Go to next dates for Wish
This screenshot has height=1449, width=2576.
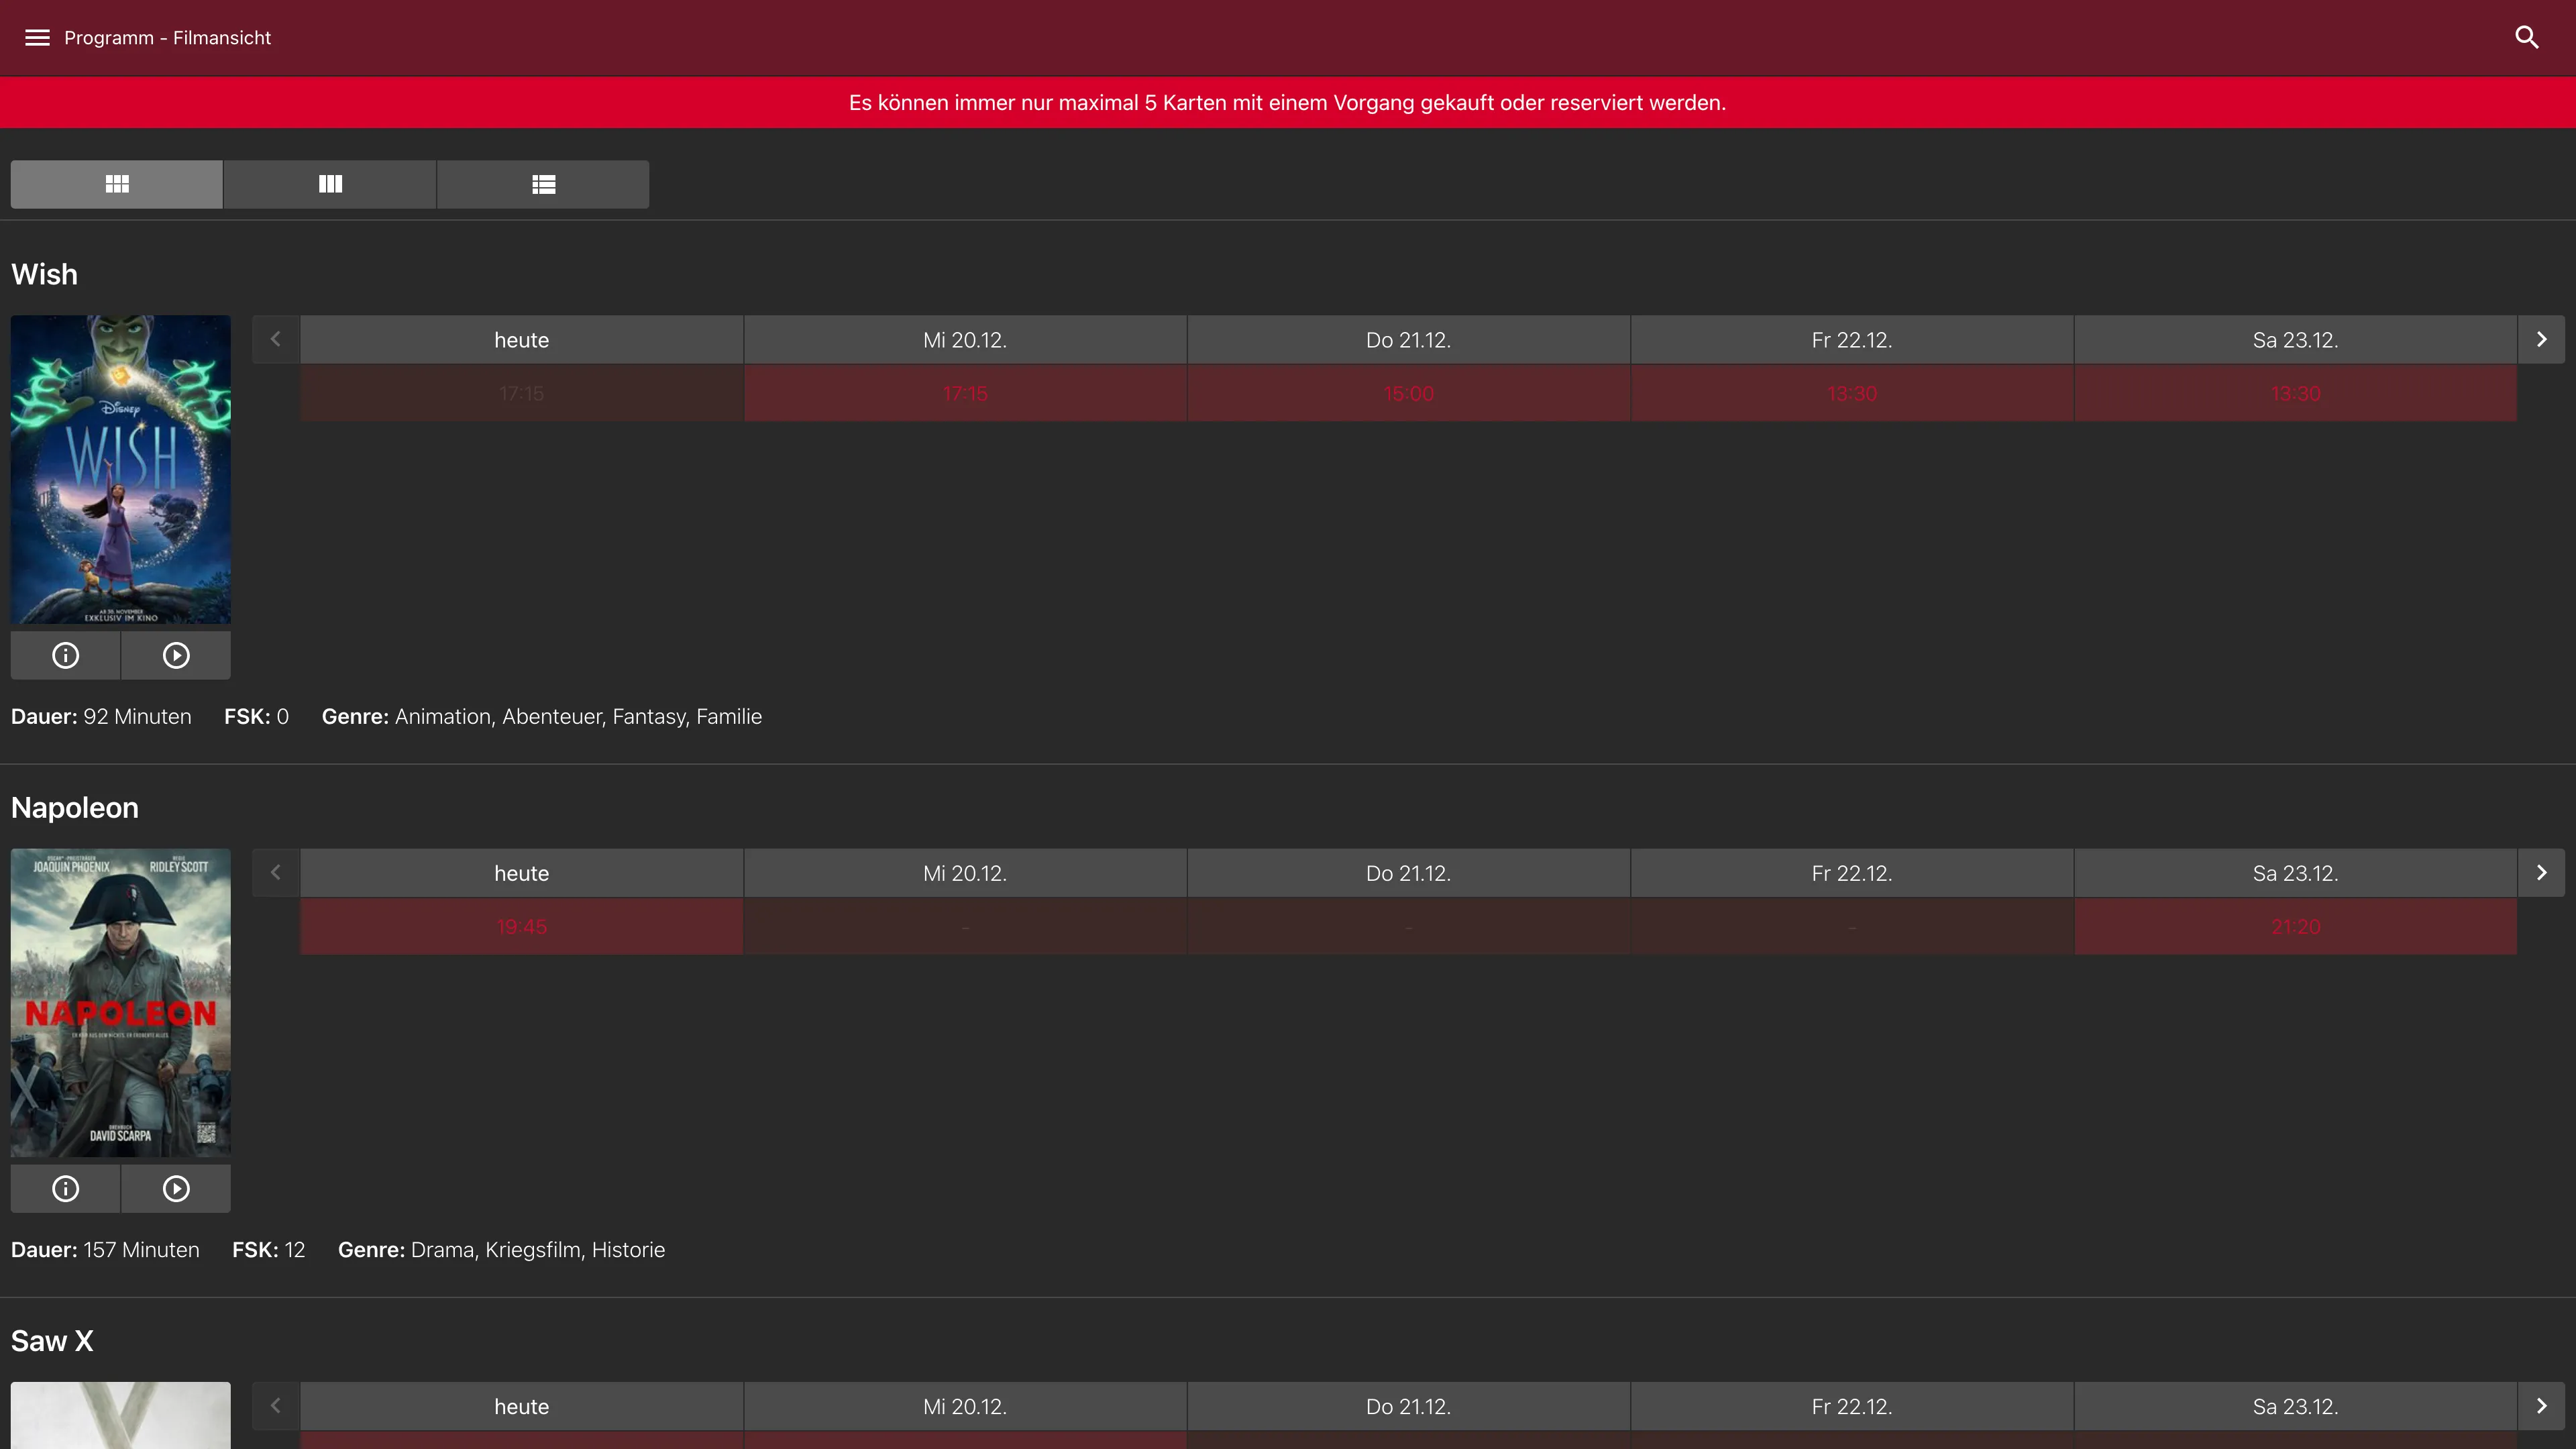point(2541,340)
